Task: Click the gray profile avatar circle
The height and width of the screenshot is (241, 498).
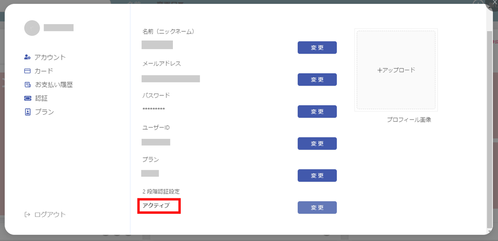Action: 32,28
